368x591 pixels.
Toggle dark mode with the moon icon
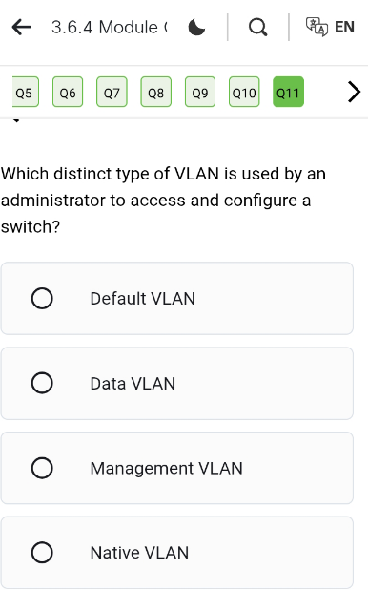(x=196, y=27)
